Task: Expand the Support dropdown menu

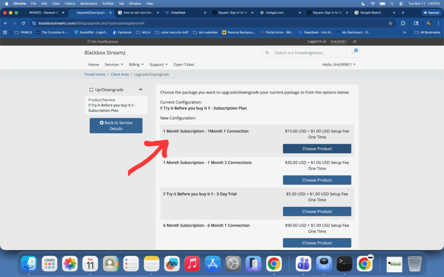Action: (x=158, y=64)
